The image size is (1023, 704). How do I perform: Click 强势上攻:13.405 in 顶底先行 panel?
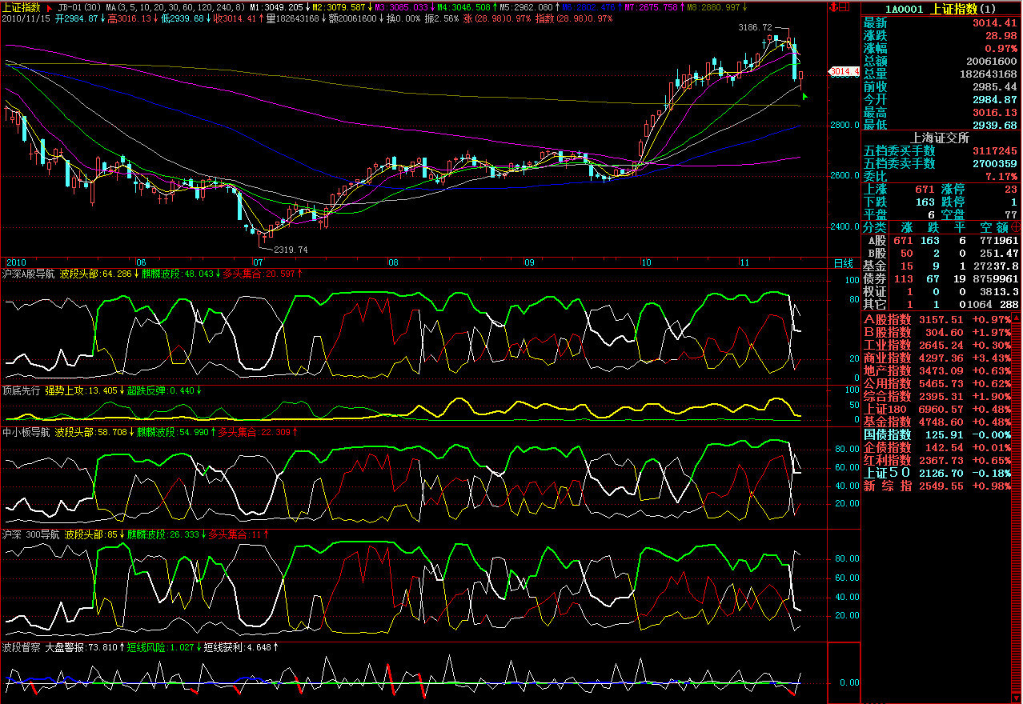(81, 390)
